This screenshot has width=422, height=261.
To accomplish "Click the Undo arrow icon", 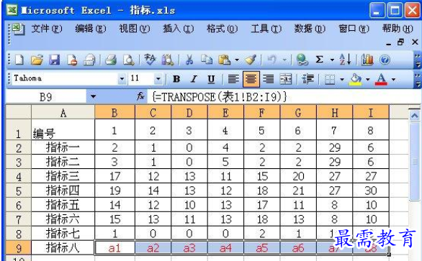I will 271,60.
